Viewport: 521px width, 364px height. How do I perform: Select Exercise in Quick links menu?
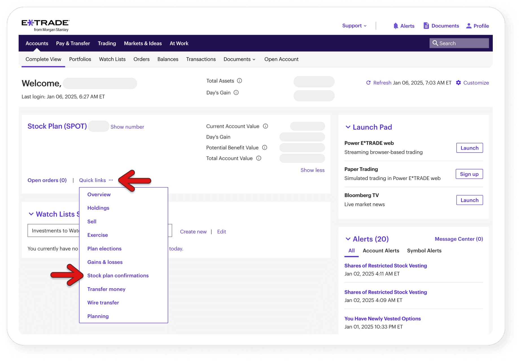coord(98,235)
